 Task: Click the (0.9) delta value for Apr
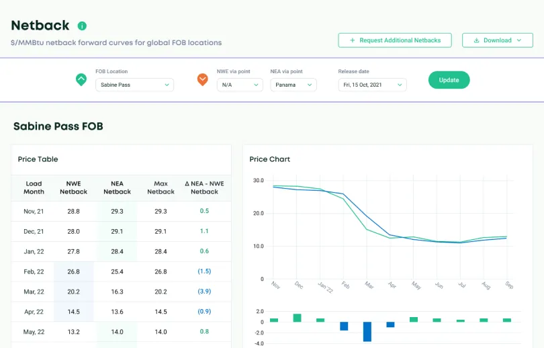204,312
